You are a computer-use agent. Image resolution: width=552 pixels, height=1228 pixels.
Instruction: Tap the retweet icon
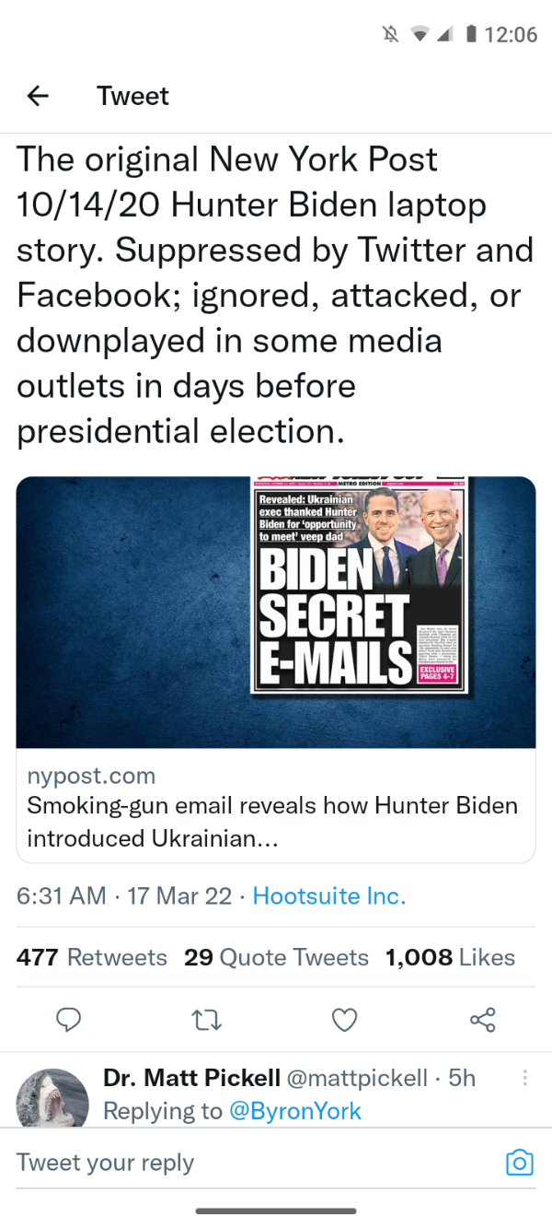click(x=207, y=1020)
